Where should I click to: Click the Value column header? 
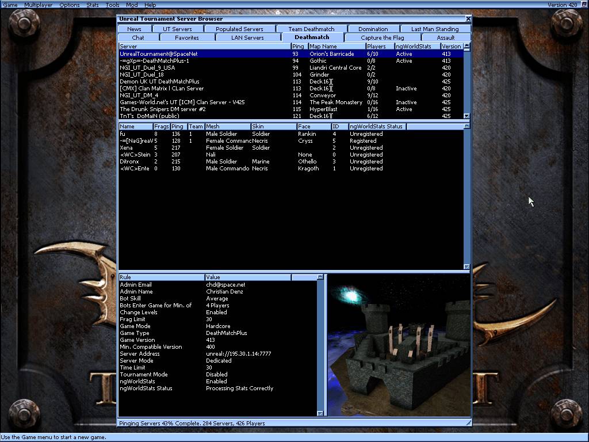click(248, 277)
